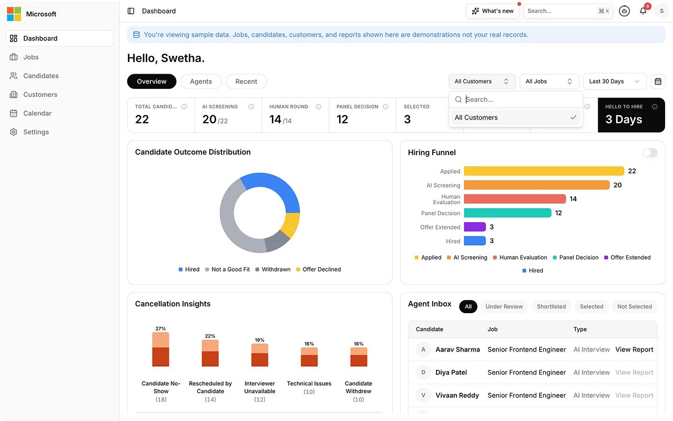Toggle Hired in the Outcome Distribution legend

click(189, 269)
